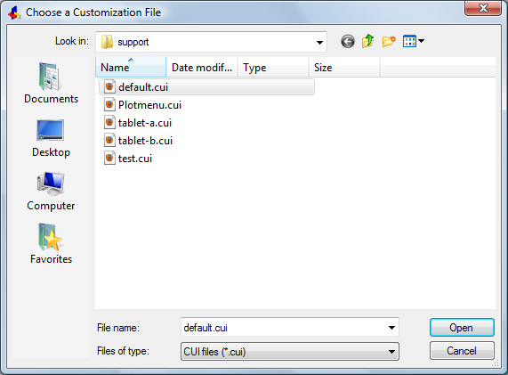The height and width of the screenshot is (375, 508).
Task: Go back to the last folder visited
Action: (348, 42)
